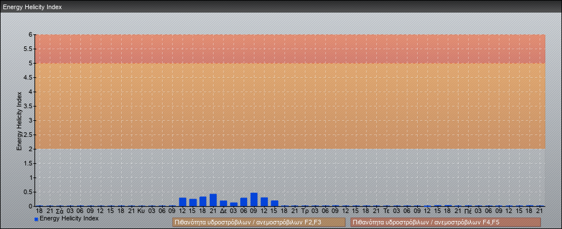Click the y-axis value 5.5
562x229 pixels.
[x=28, y=49]
